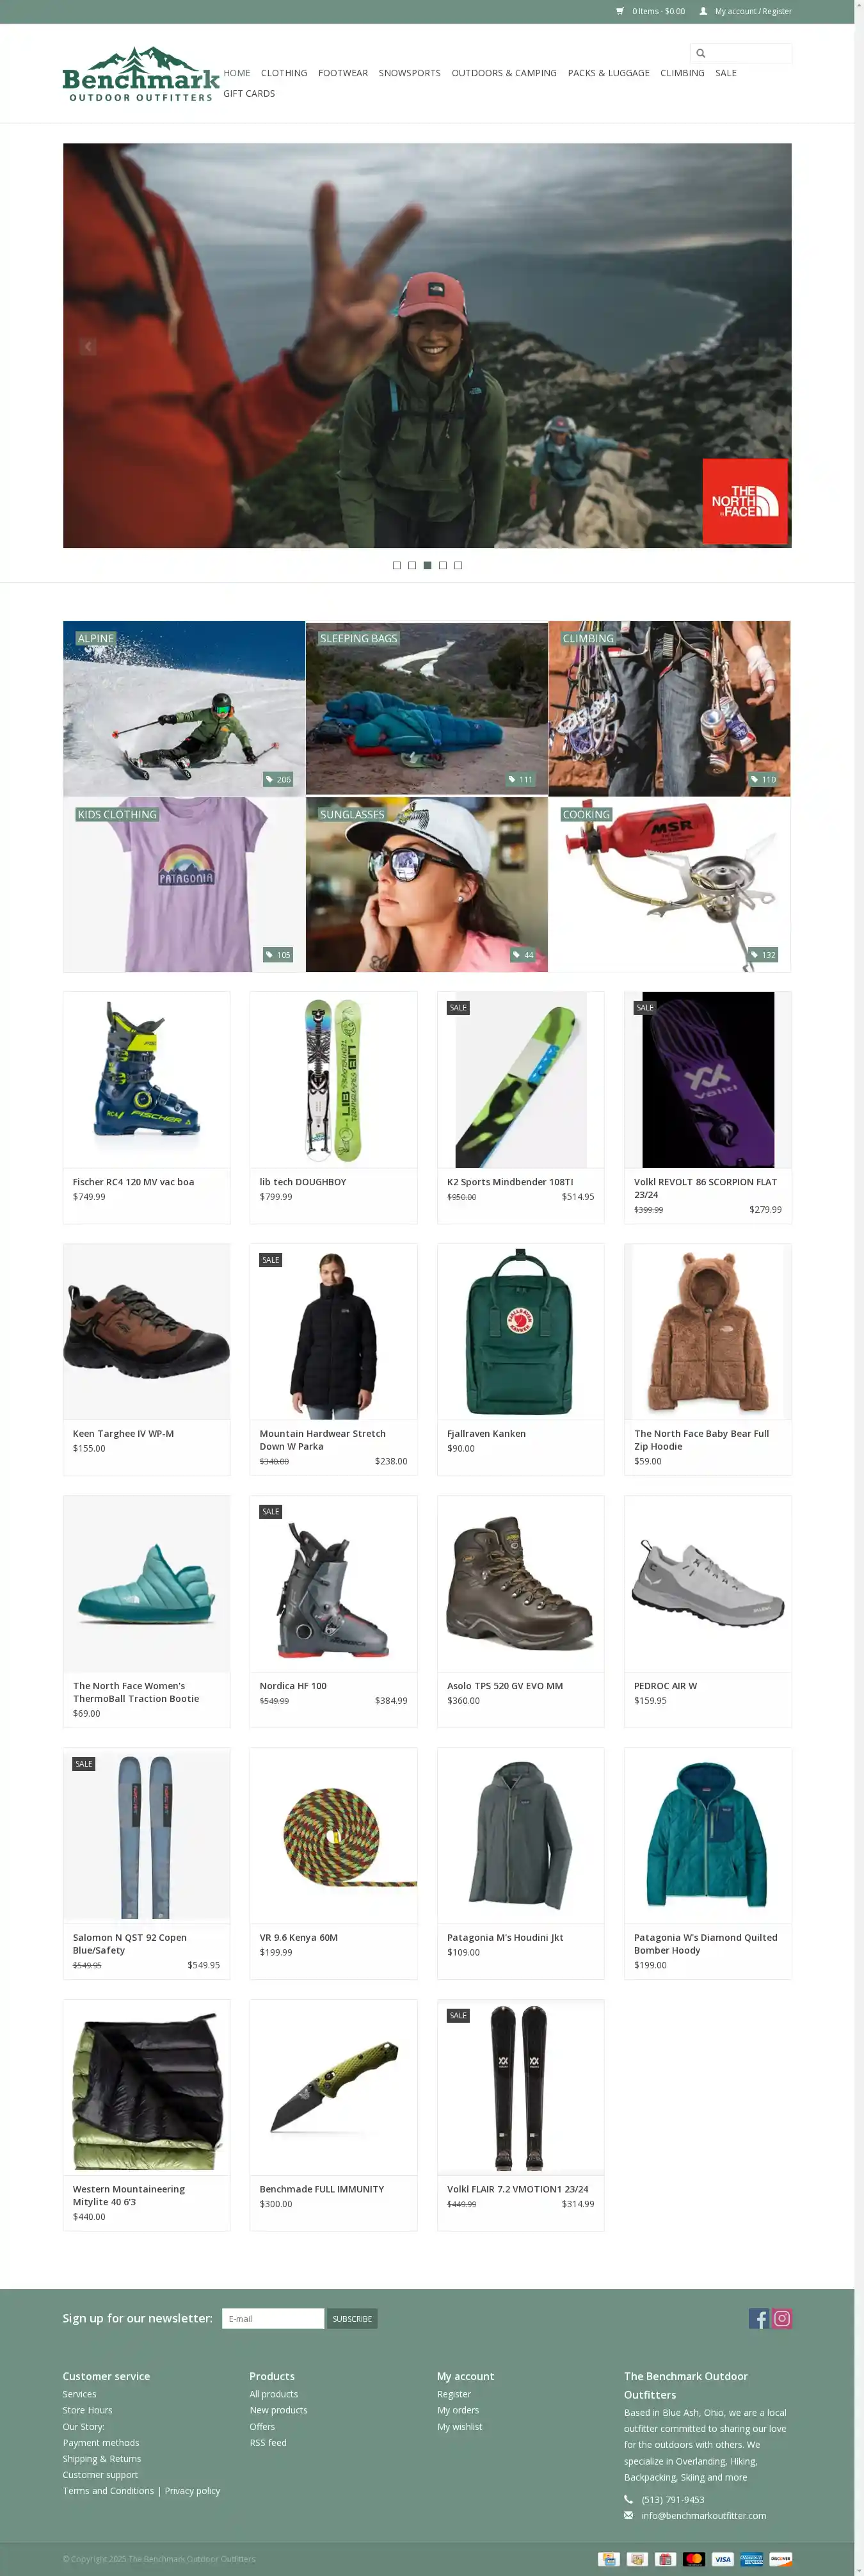Click the user account icon
This screenshot has width=864, height=2576.
point(703,11)
